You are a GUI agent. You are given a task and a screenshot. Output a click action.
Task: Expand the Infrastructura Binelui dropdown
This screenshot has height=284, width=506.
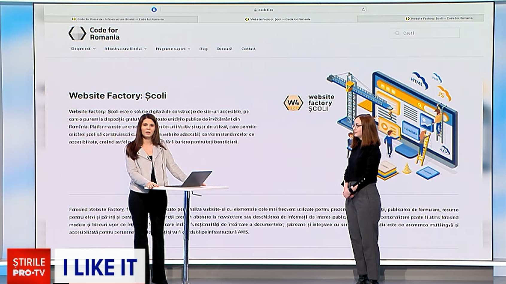tap(126, 48)
